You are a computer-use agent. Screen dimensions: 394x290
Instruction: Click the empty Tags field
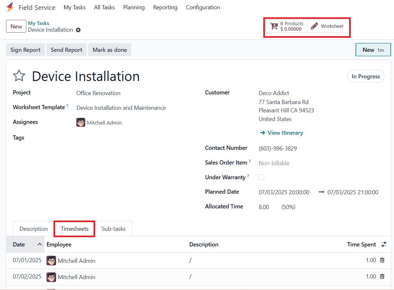[135, 138]
